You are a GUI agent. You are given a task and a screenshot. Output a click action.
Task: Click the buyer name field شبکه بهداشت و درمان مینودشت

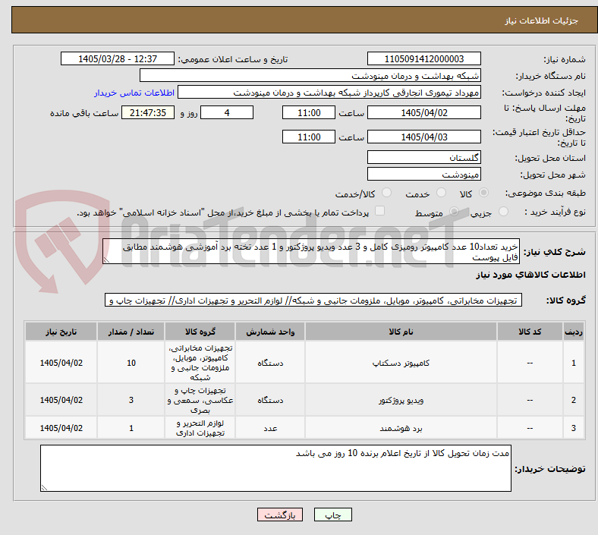(x=310, y=75)
